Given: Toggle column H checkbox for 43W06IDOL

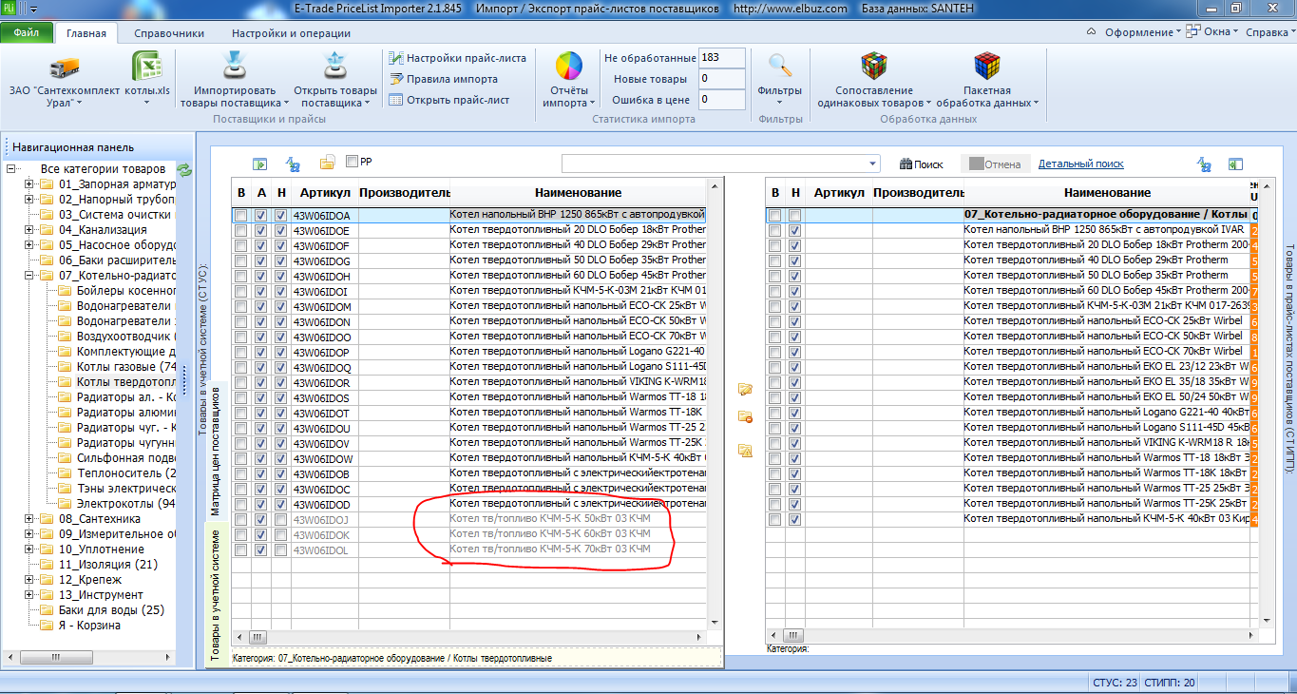Looking at the screenshot, I should coord(280,550).
